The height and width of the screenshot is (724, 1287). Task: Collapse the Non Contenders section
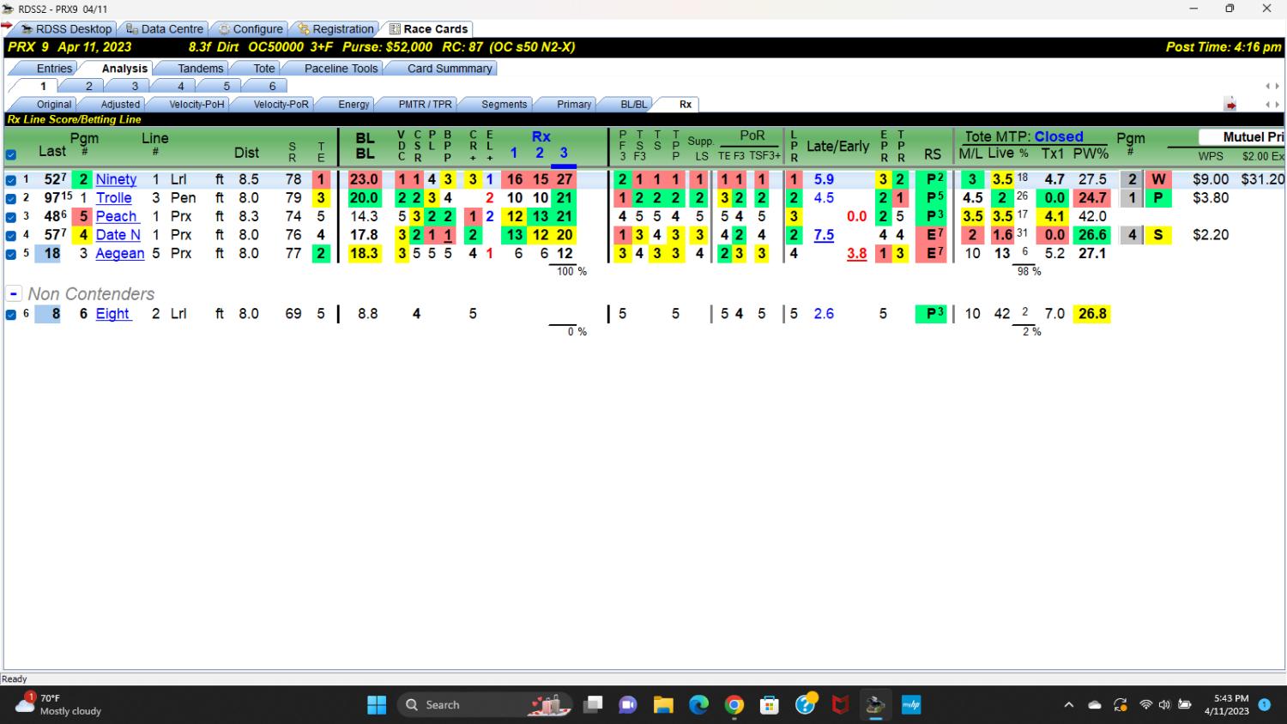pos(14,293)
